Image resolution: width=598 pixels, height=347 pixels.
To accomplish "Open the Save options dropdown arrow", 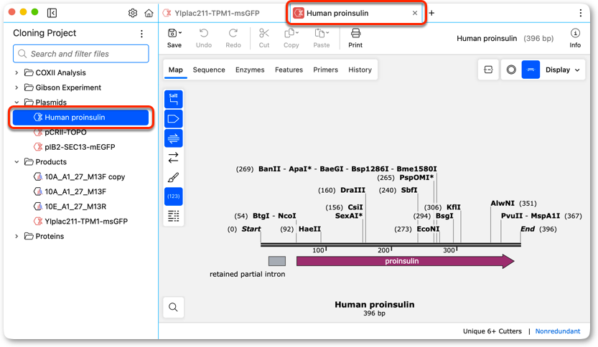I will pos(180,33).
